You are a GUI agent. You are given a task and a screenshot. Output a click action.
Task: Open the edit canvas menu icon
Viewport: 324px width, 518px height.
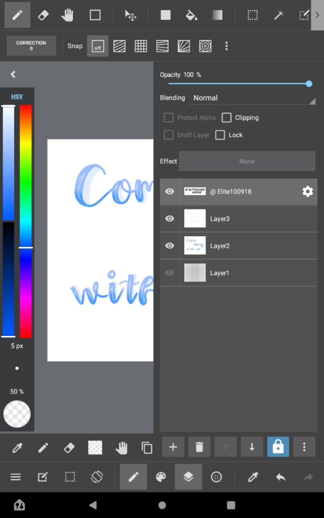pos(43,477)
